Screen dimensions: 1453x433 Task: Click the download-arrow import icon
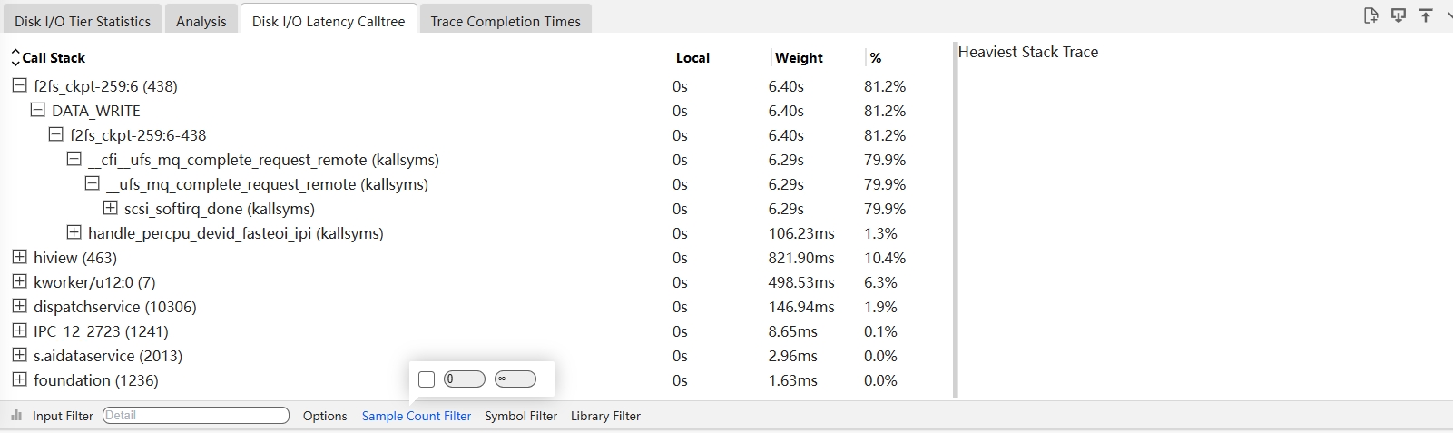point(1399,15)
